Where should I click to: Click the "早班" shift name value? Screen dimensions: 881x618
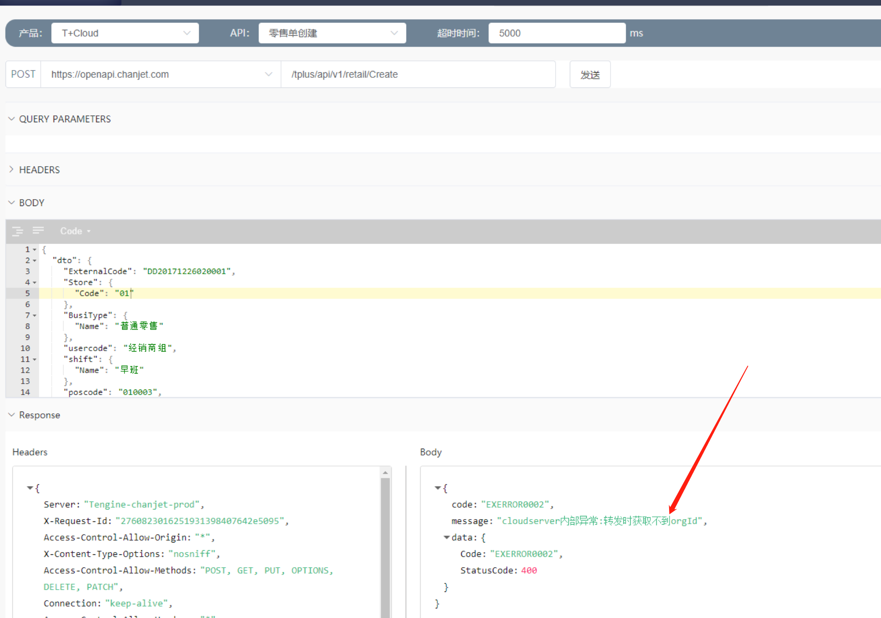pyautogui.click(x=130, y=370)
